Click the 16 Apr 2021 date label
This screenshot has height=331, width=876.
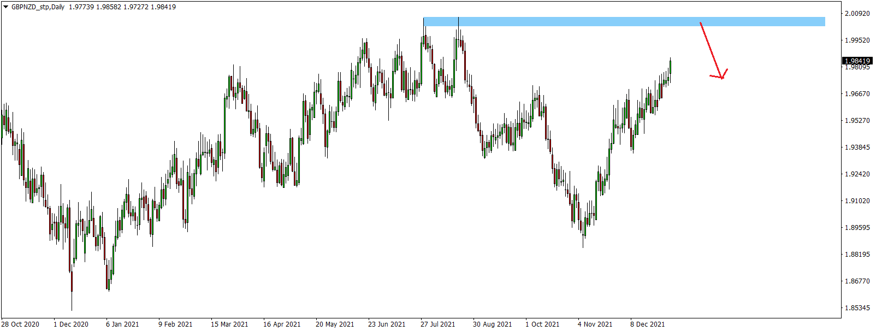[282, 324]
